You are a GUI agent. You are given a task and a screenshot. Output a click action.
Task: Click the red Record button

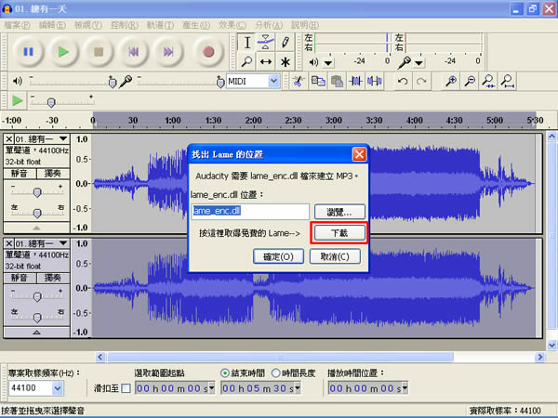pyautogui.click(x=208, y=52)
